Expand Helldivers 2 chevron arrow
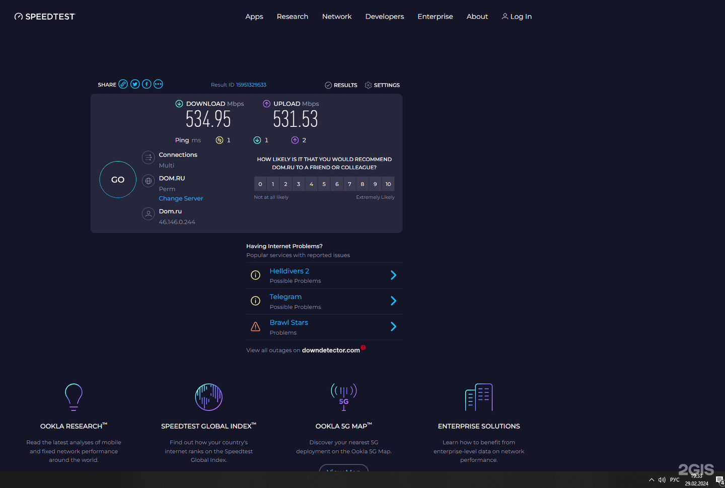 [394, 275]
